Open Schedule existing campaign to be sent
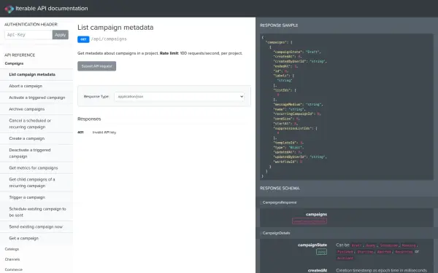438x273 pixels. coord(36,212)
